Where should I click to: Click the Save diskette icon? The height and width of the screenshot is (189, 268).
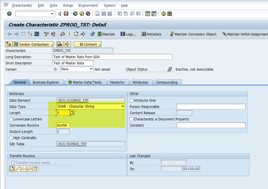66,14
